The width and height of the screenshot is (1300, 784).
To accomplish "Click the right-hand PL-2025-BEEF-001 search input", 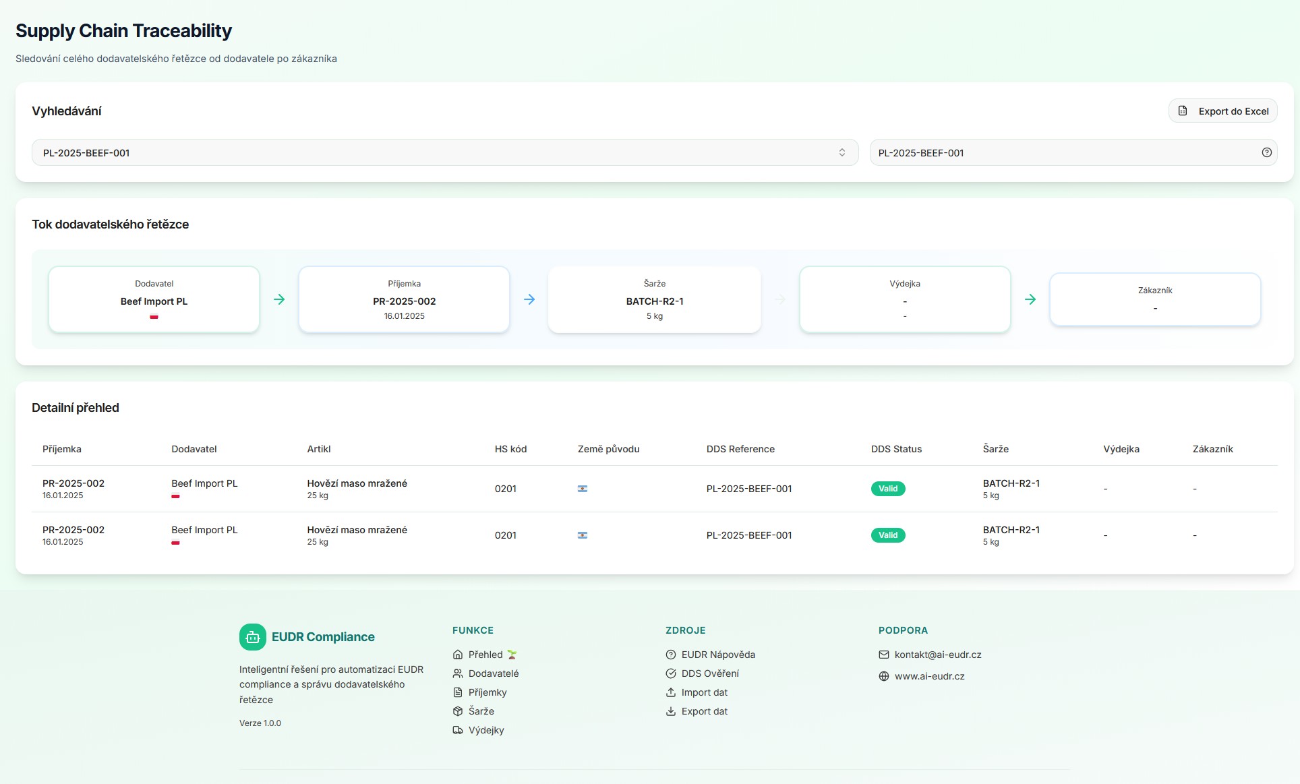I will pyautogui.click(x=1059, y=153).
